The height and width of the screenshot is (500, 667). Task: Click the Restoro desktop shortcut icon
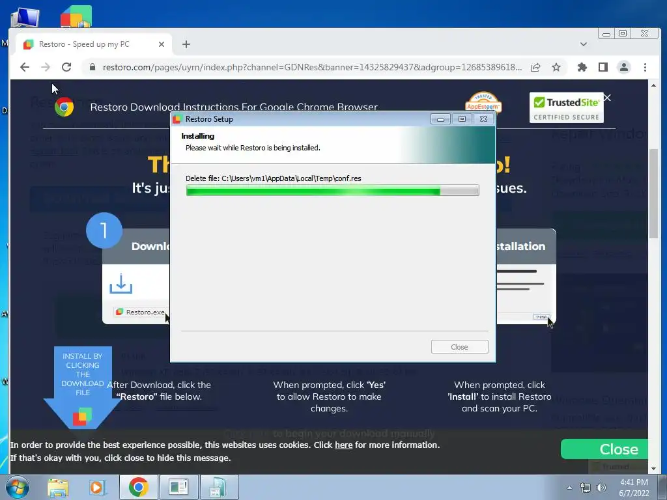click(76, 17)
